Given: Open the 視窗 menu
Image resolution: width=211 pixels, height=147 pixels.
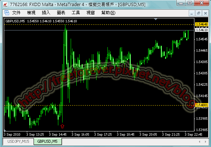Looking at the screenshot, I should point(90,13).
